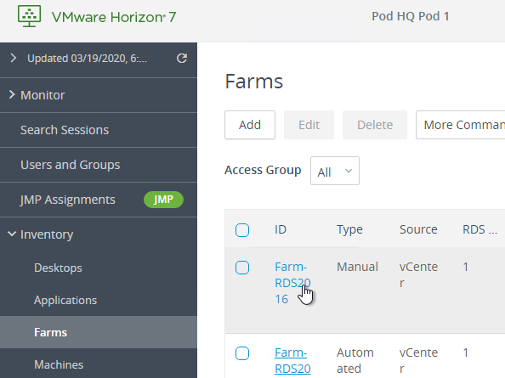Refresh the updated status with reload icon

182,59
